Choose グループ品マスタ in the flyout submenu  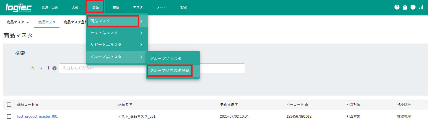pos(166,58)
